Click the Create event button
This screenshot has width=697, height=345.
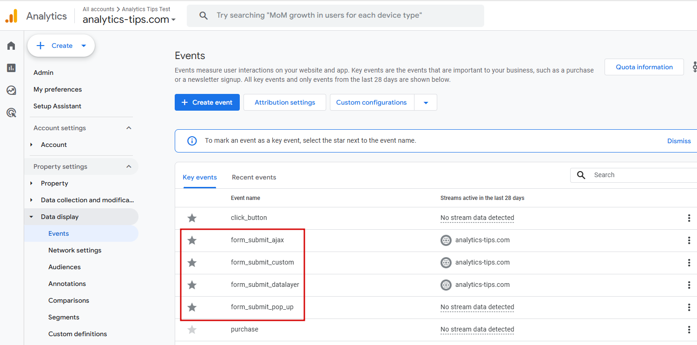point(207,102)
